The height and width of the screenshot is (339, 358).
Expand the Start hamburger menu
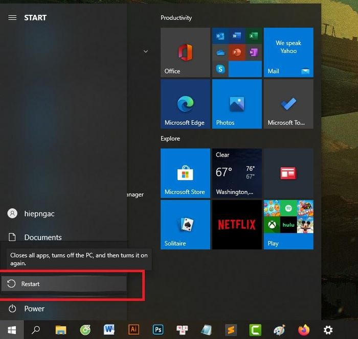tap(12, 17)
